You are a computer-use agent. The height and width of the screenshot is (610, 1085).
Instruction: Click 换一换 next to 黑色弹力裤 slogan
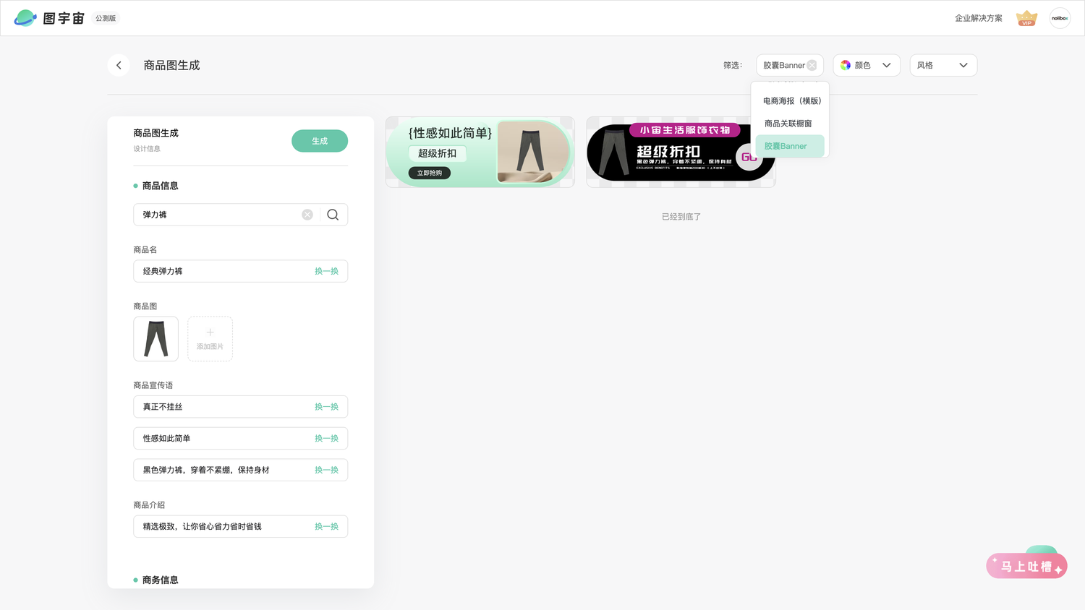pos(326,470)
